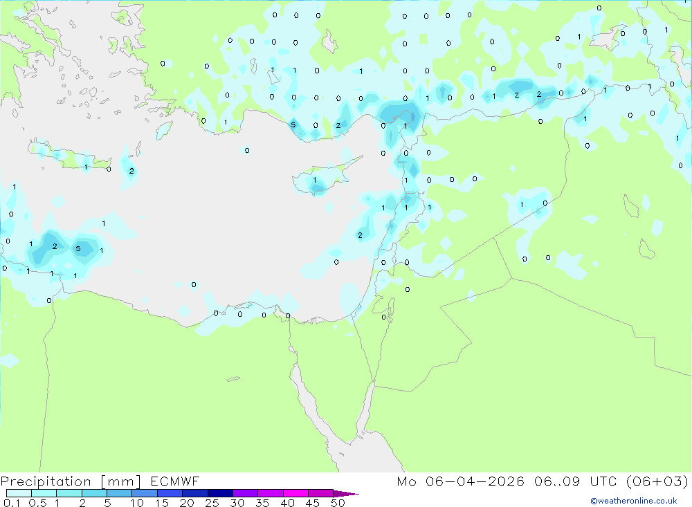Click the legend label "0.5"
This screenshot has width=692, height=507.
pos(38,503)
